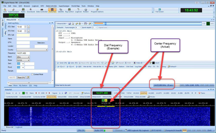The width and height of the screenshot is (216, 133).
Task: Enable the Contest Mode checkbox
Action: click(x=32, y=74)
